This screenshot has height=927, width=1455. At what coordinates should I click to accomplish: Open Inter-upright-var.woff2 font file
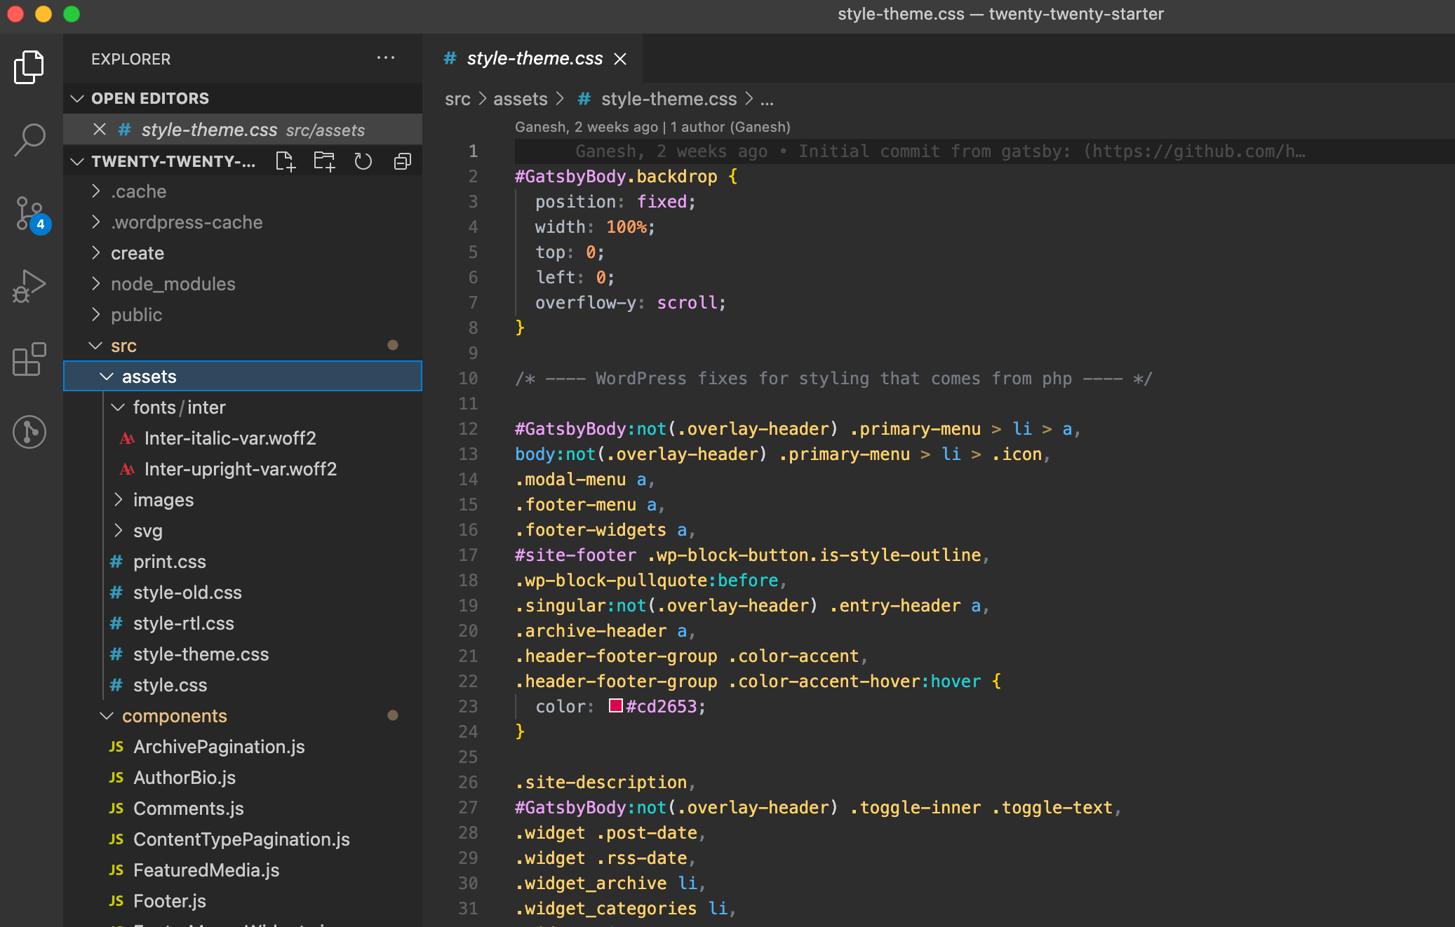pyautogui.click(x=243, y=469)
